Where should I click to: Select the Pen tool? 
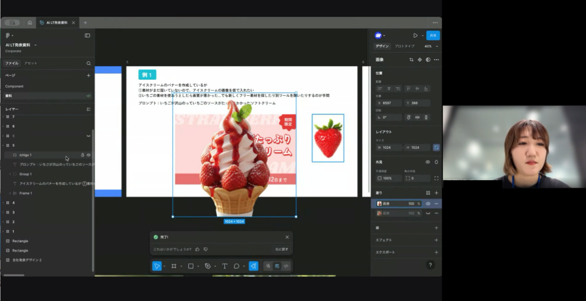pos(208,266)
